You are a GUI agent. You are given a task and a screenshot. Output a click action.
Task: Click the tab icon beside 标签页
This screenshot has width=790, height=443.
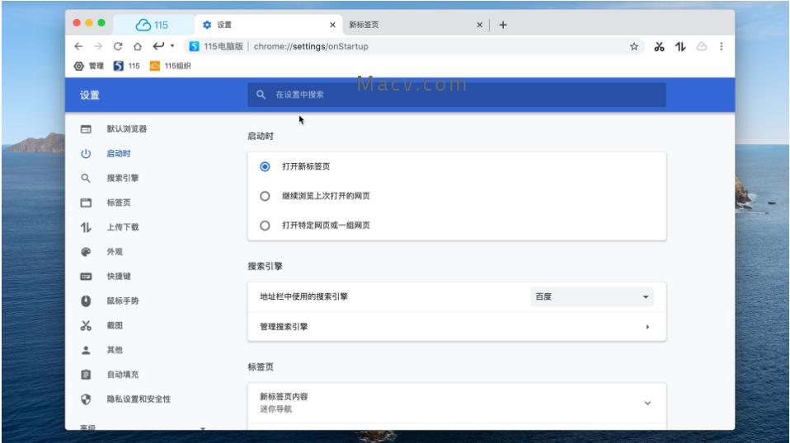tap(86, 203)
